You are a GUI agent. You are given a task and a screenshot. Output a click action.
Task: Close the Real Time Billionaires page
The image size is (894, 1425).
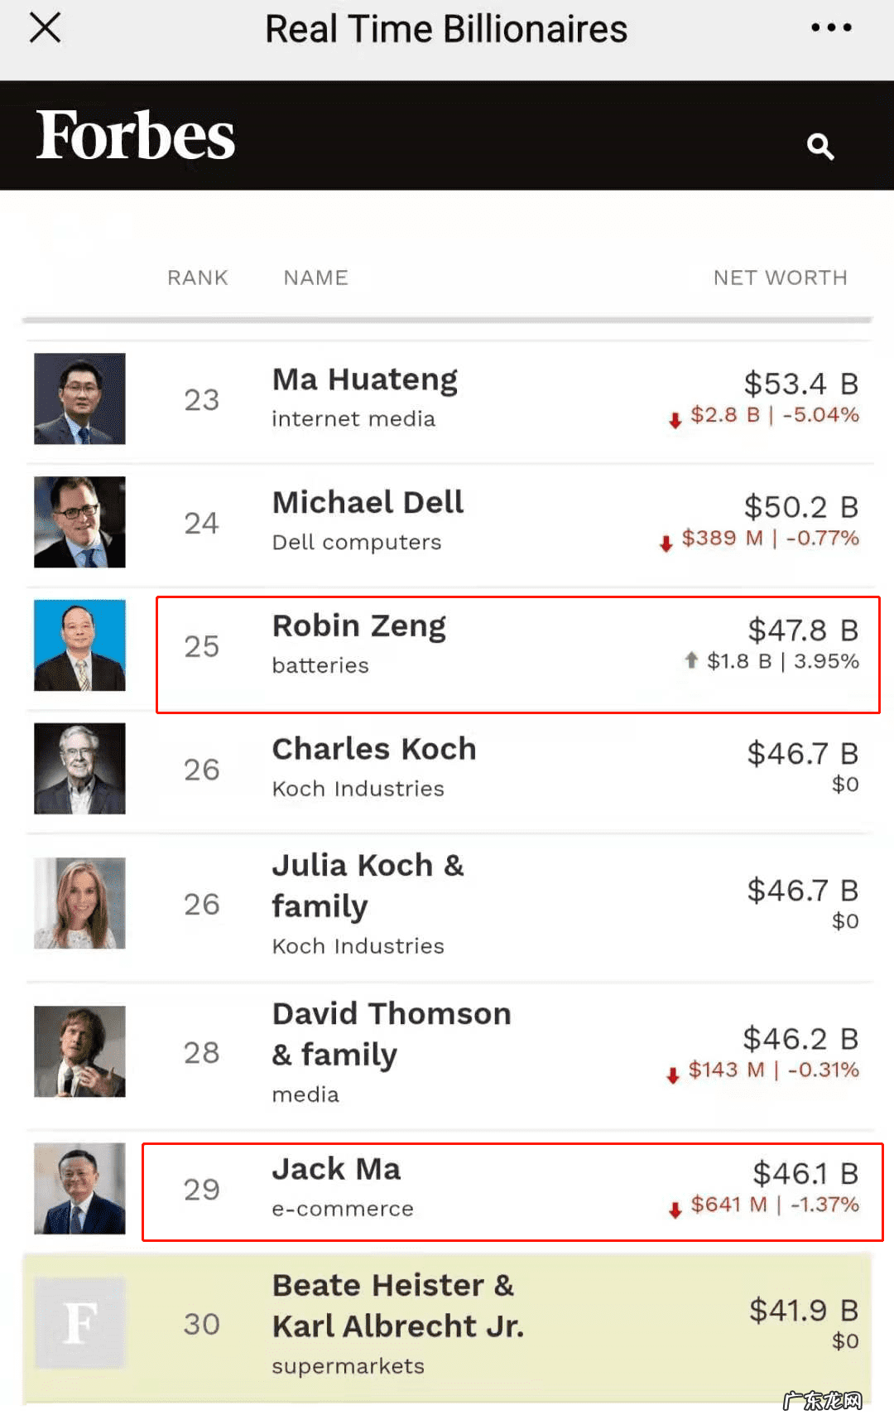(45, 28)
